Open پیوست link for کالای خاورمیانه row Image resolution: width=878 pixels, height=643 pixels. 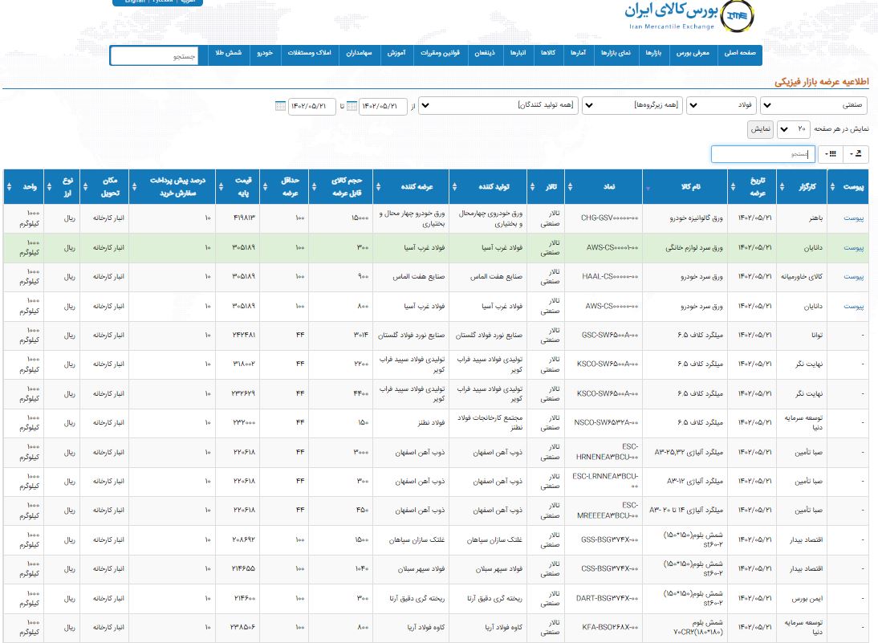(853, 277)
